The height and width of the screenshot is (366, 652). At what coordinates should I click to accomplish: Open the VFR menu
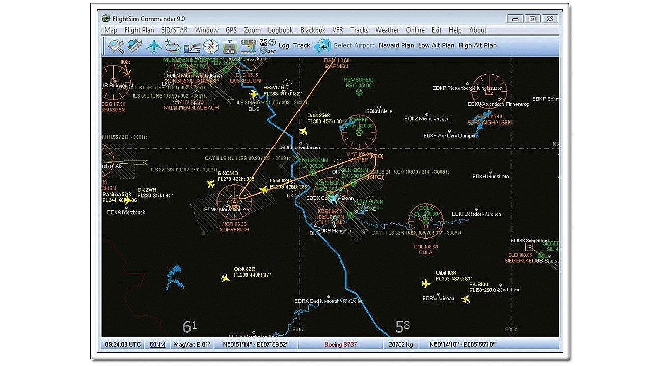(x=338, y=30)
